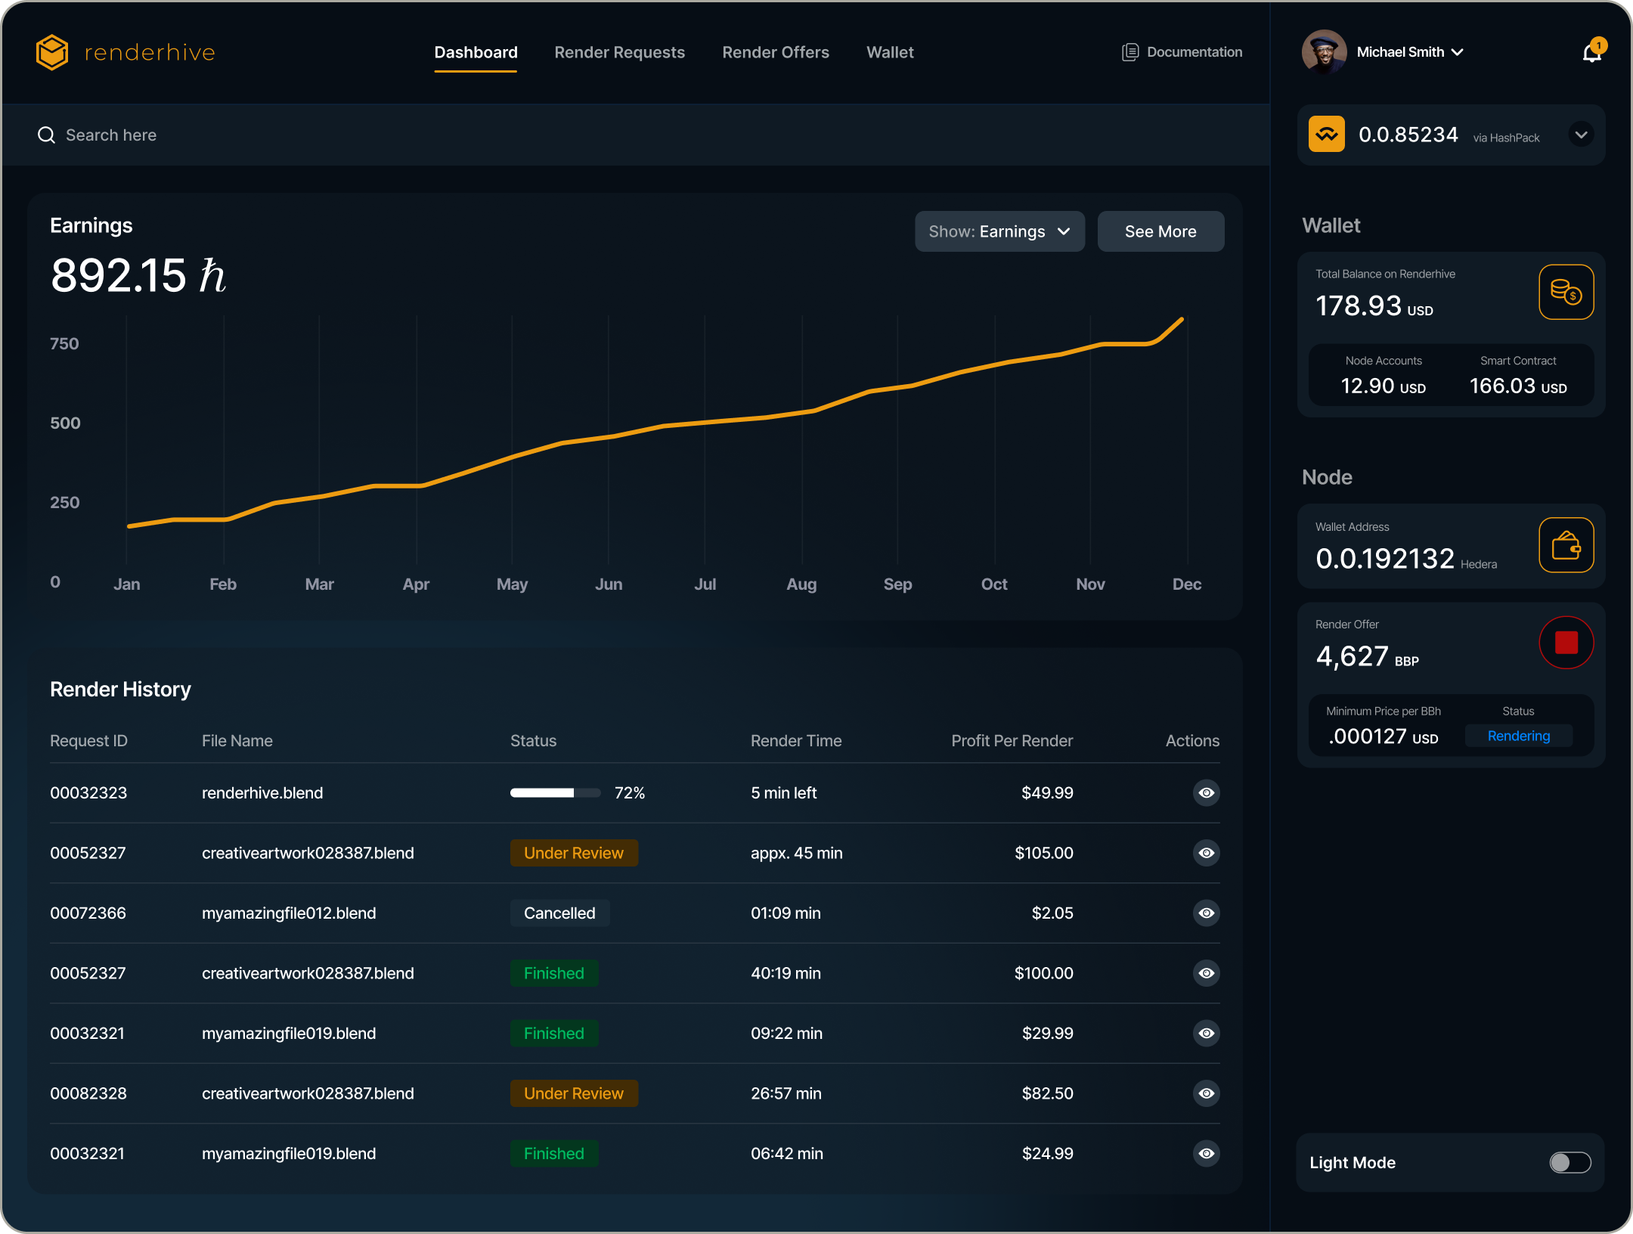The height and width of the screenshot is (1234, 1633).
Task: Expand the Michael Smith account menu
Action: point(1409,51)
